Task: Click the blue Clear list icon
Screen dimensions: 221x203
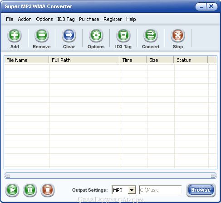Action: (69, 36)
